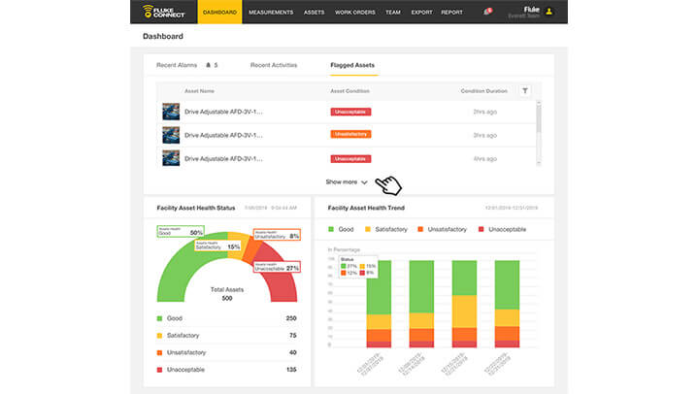Screen dimensions: 699x394
Task: Click the Satisfactory 15% gauge label
Action: pyautogui.click(x=218, y=246)
